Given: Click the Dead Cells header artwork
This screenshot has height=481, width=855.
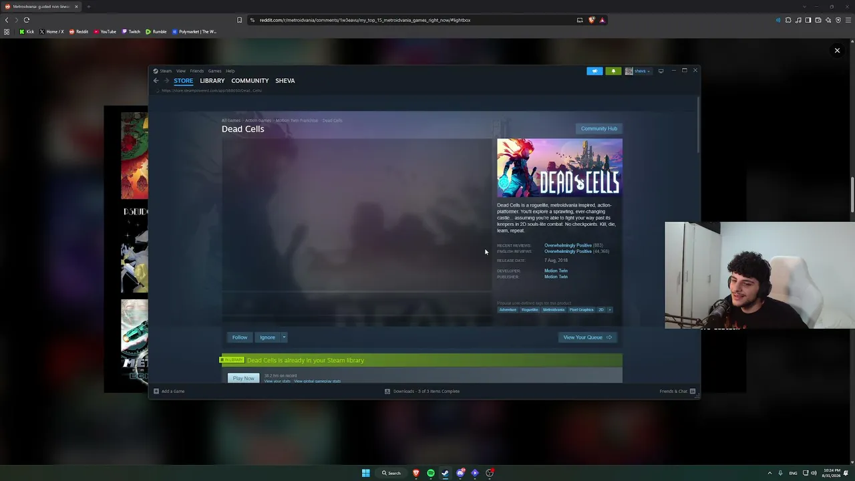Looking at the screenshot, I should tap(560, 168).
